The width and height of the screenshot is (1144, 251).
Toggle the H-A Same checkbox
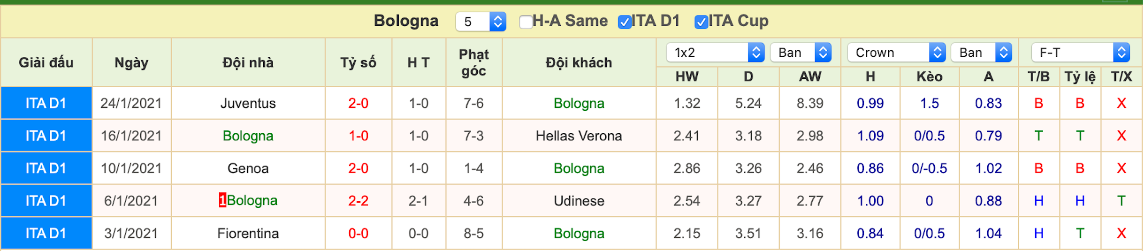526,22
